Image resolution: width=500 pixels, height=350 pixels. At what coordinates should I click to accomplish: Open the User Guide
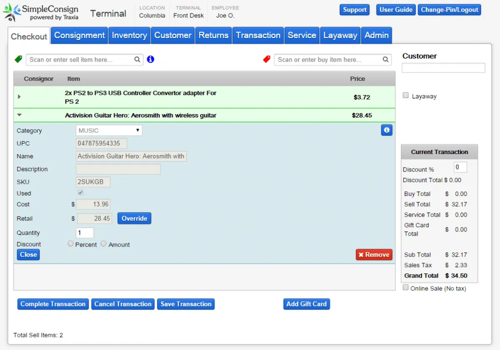pyautogui.click(x=396, y=10)
